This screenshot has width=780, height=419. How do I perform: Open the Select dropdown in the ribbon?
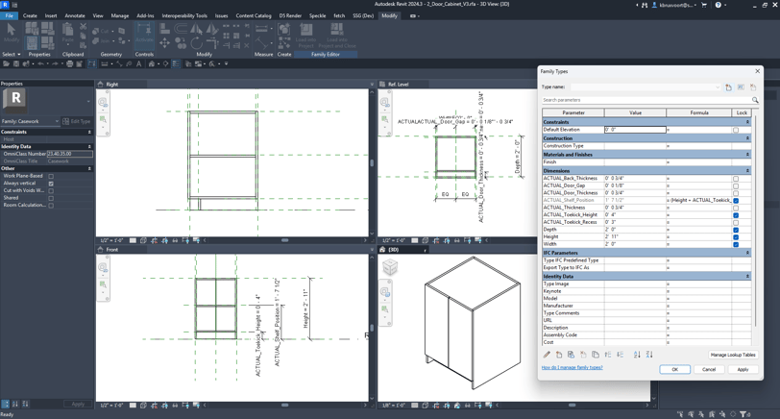pyautogui.click(x=11, y=54)
